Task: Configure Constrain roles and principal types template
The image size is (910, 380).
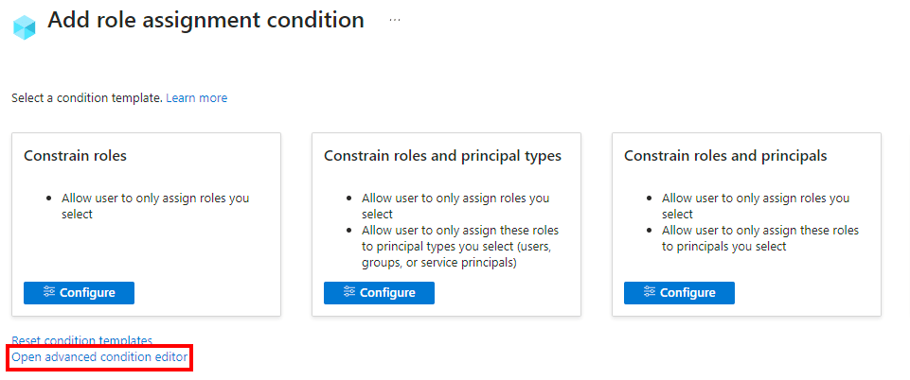Action: click(x=379, y=293)
